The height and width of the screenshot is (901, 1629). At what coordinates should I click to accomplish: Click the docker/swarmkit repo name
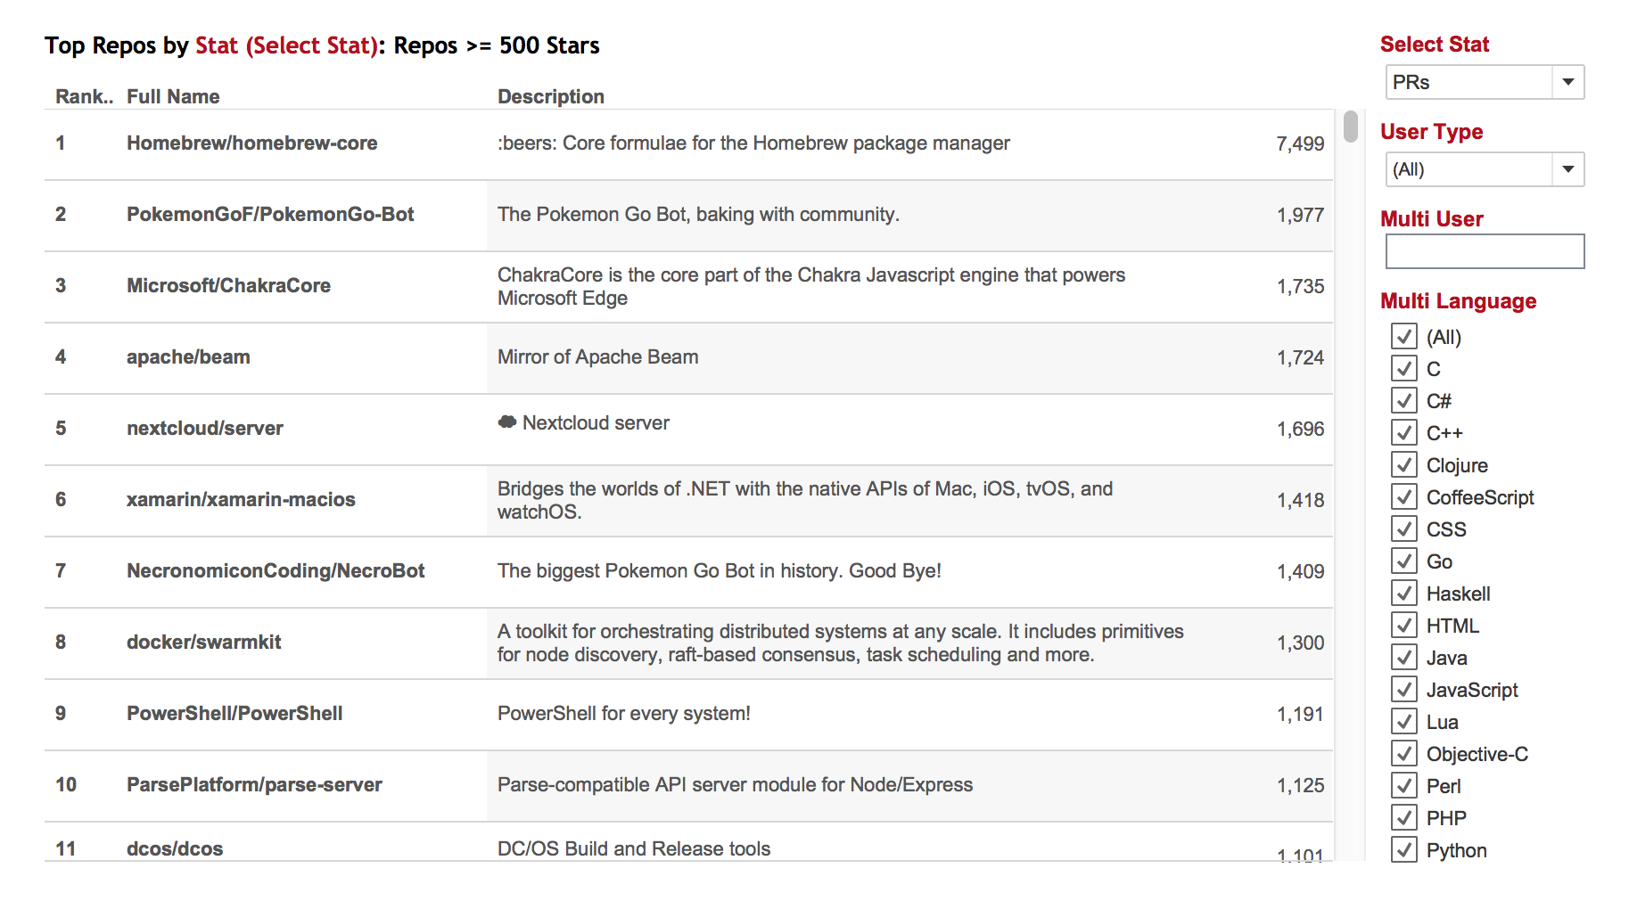coord(203,643)
